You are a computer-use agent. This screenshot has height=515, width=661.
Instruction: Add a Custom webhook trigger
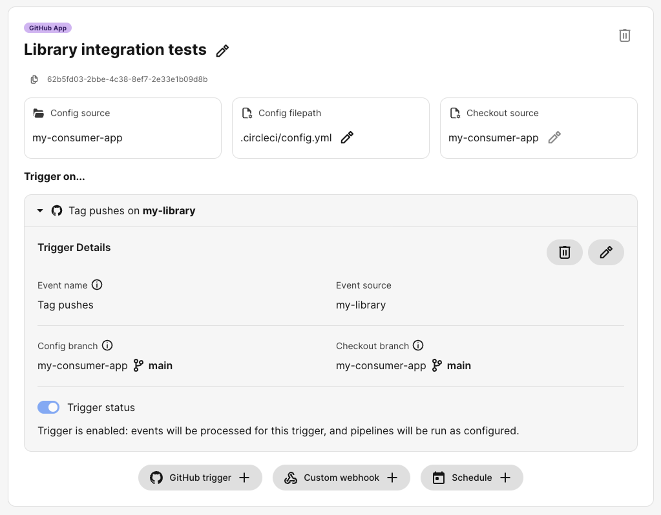[341, 478]
